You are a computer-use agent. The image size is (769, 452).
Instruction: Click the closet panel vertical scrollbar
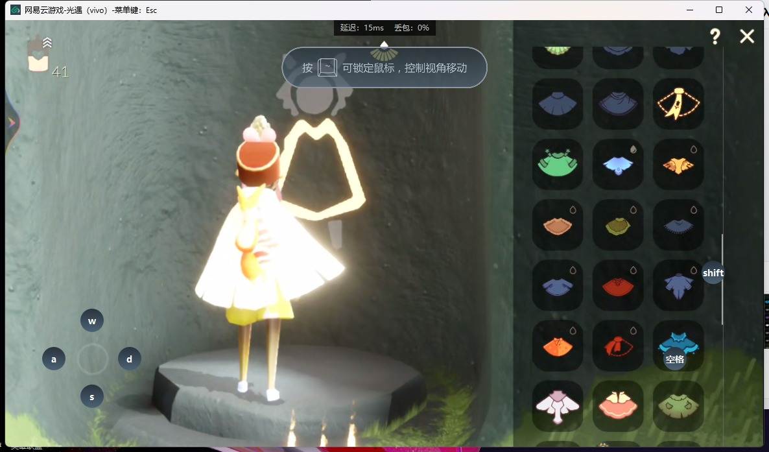pyautogui.click(x=722, y=280)
